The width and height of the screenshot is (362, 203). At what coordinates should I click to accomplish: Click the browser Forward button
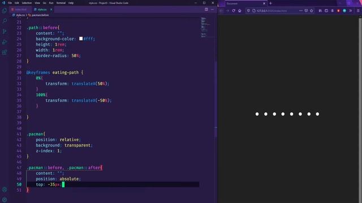227,11
